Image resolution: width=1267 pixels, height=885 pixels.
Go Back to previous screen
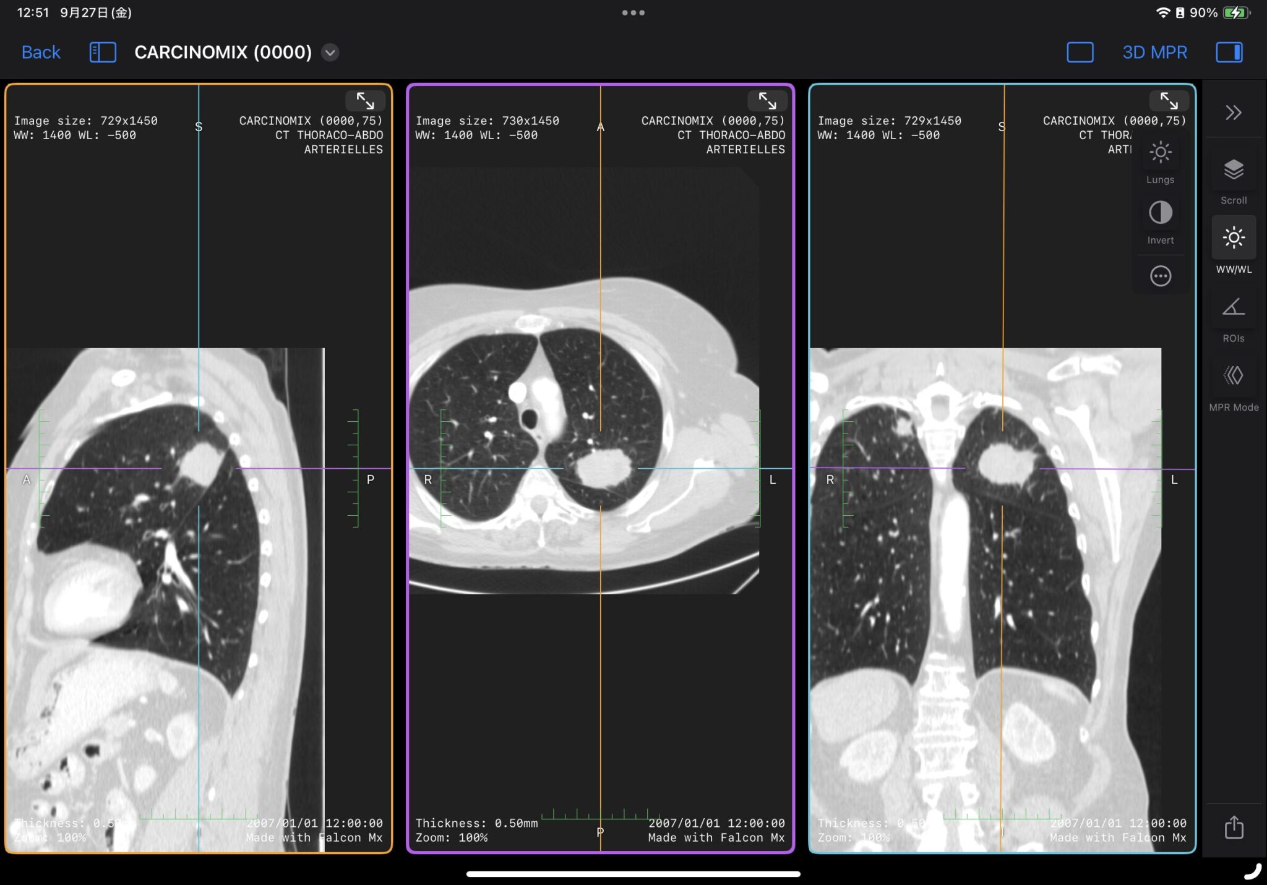41,53
